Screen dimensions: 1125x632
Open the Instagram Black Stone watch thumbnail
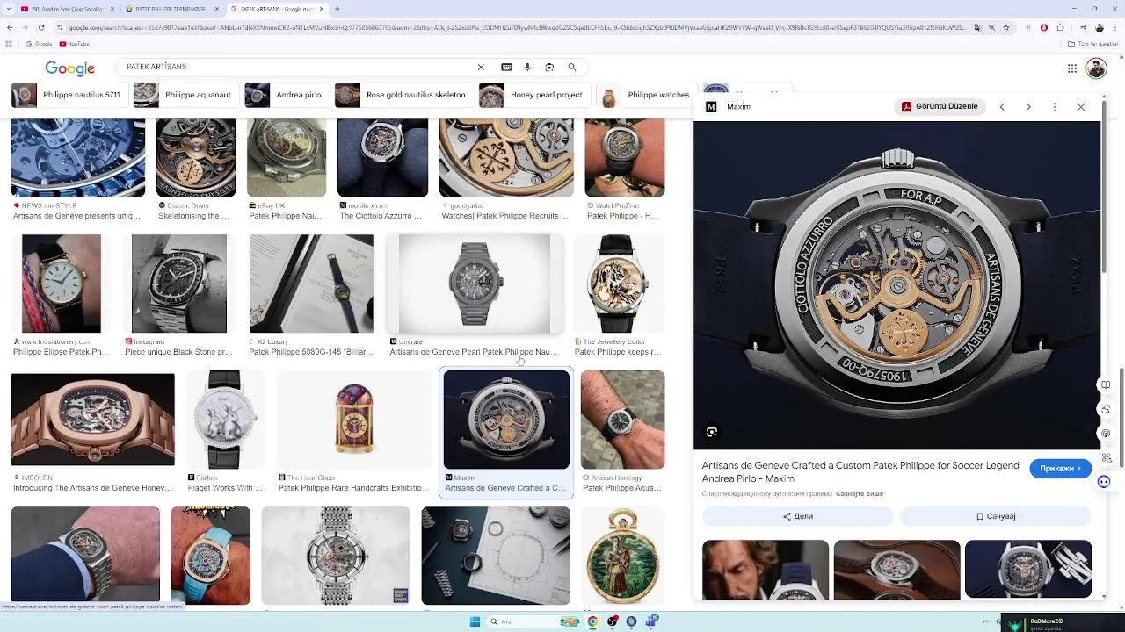pyautogui.click(x=178, y=284)
